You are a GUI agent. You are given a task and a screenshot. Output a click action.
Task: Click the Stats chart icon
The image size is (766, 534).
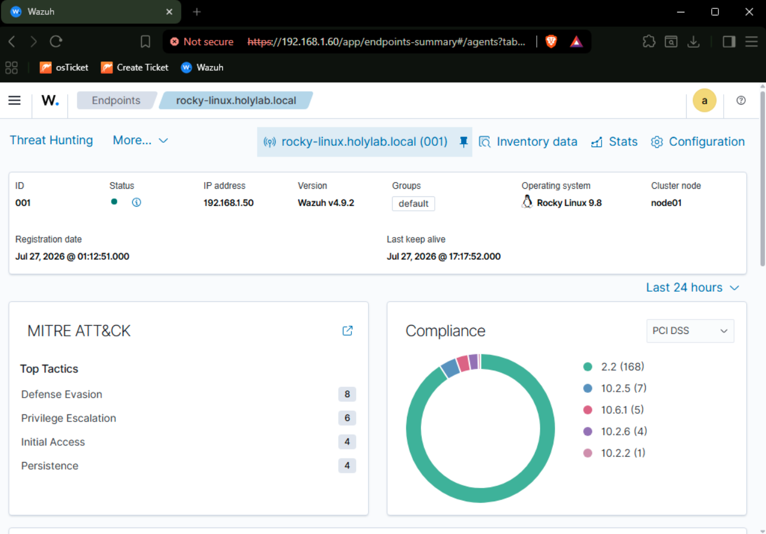coord(597,142)
